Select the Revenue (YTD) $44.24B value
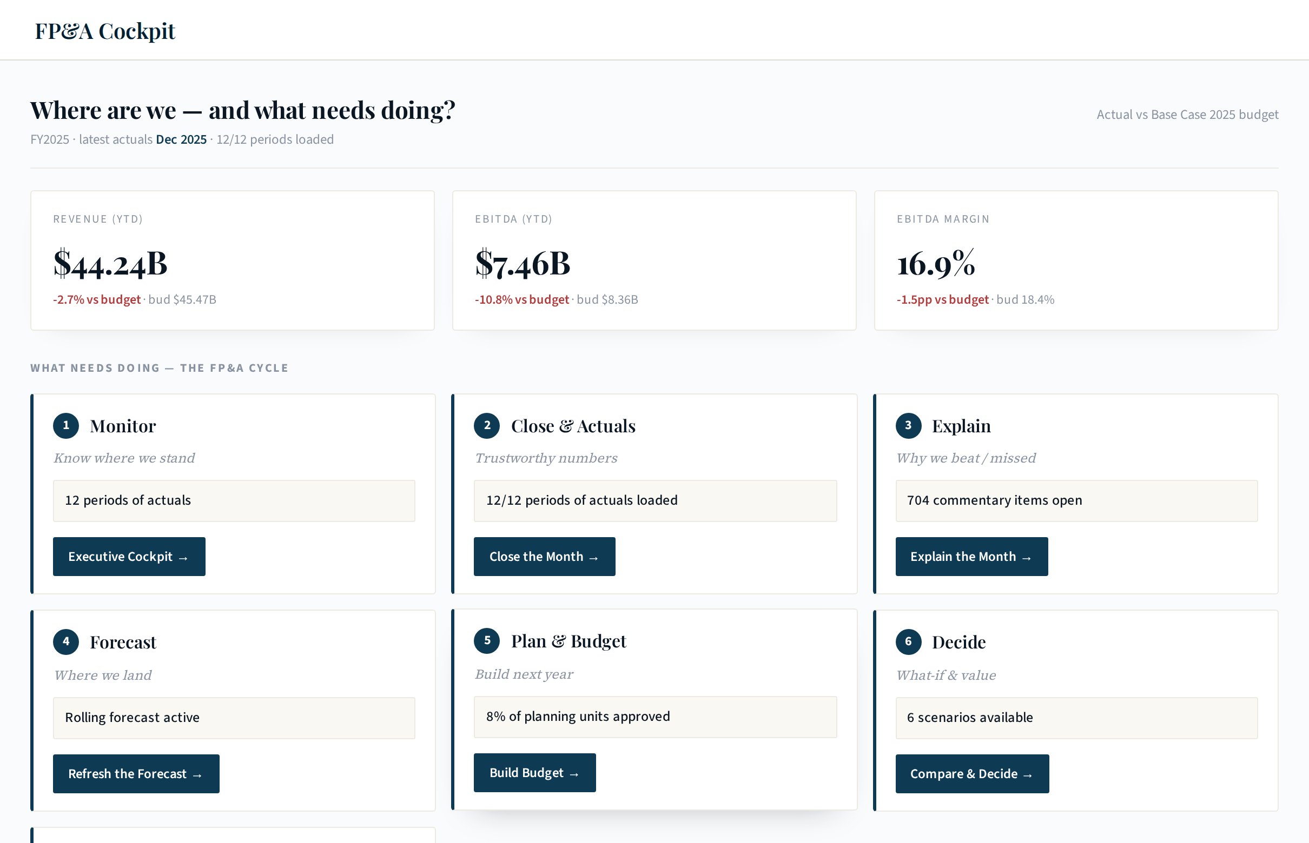Viewport: 1309px width, 843px height. (110, 263)
